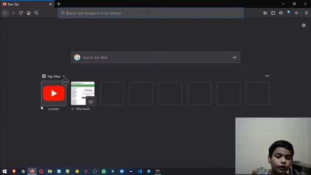
Task: Open the Firefox account icon
Action: [281, 13]
